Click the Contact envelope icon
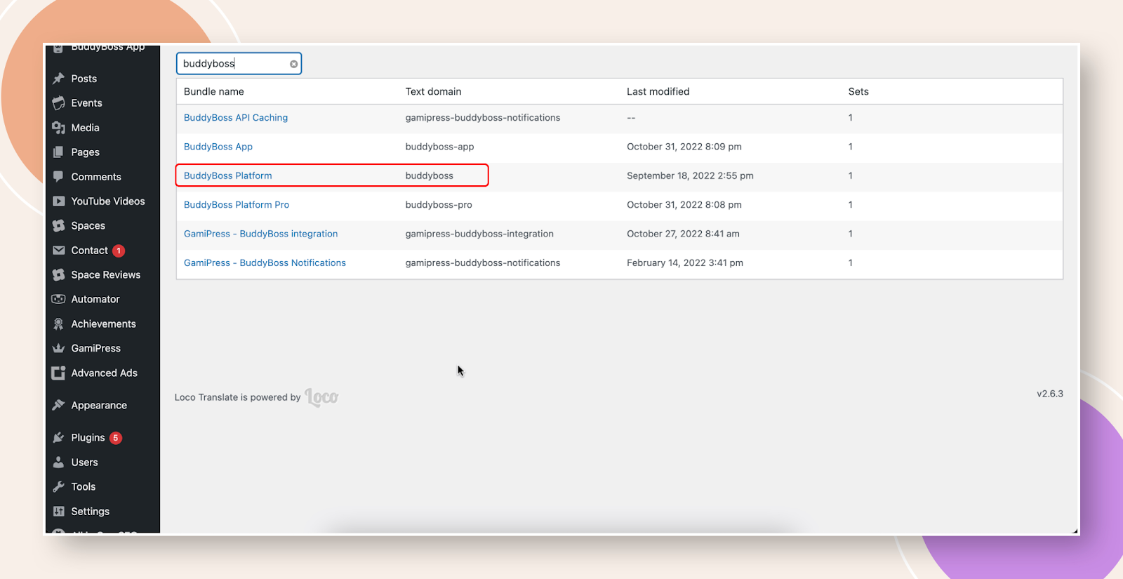This screenshot has height=579, width=1123. tap(59, 251)
